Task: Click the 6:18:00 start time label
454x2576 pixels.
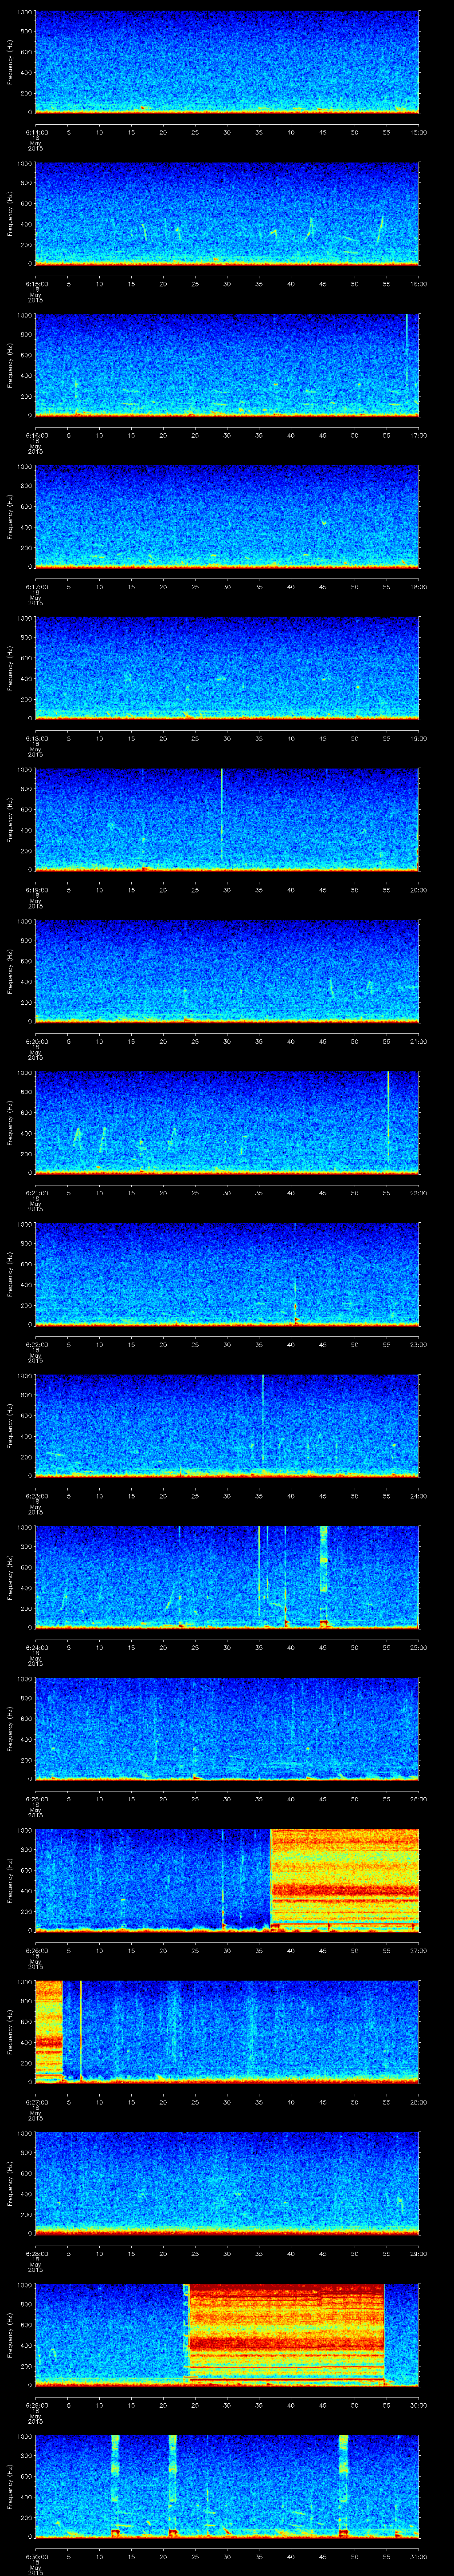Action: (36, 738)
